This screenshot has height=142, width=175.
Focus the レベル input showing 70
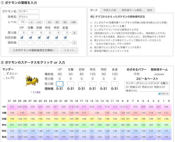point(22,22)
